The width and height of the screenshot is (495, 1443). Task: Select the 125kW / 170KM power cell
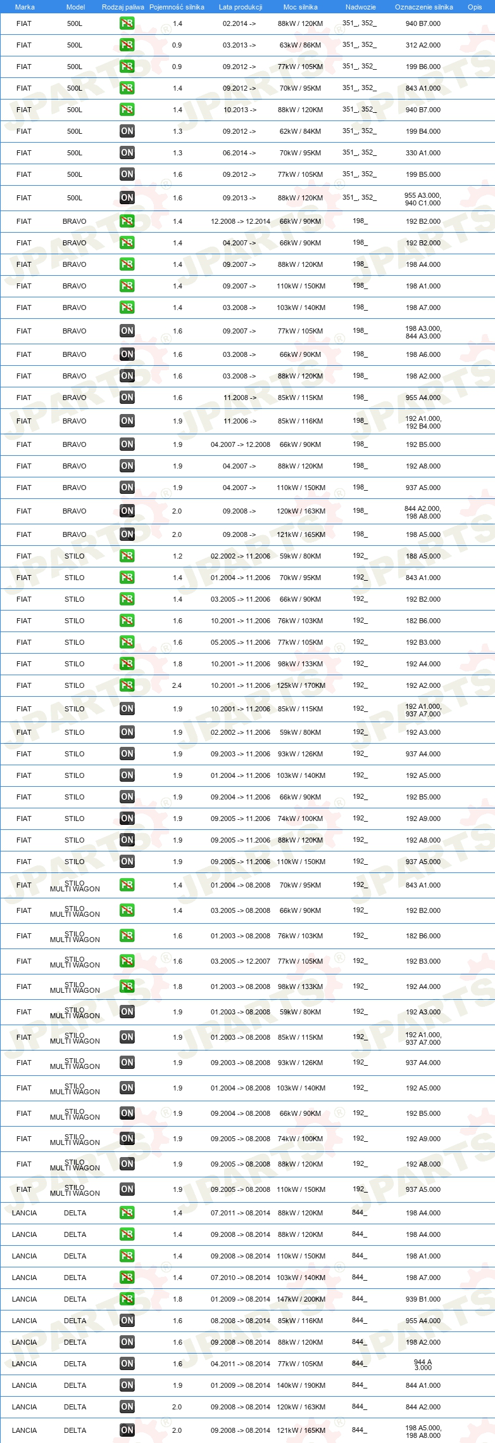[x=301, y=685]
